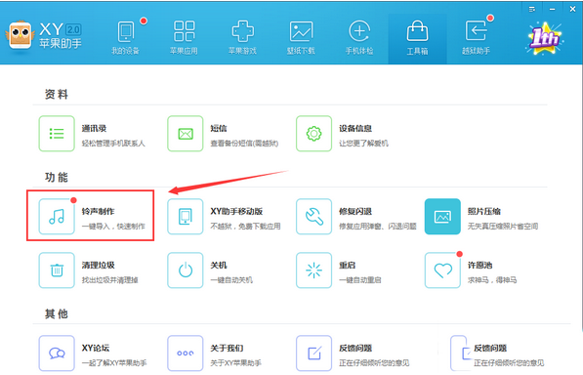
Task: Select the 手机体检 checkup tab
Action: click(359, 38)
